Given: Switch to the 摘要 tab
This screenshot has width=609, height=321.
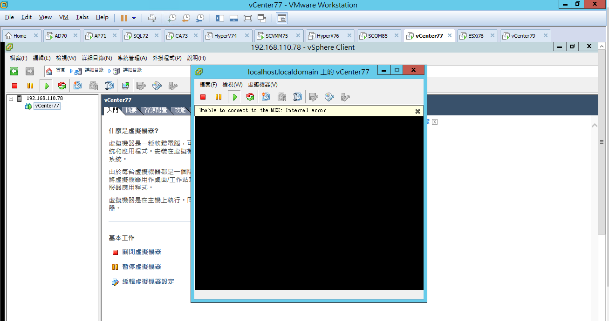Looking at the screenshot, I should [131, 110].
